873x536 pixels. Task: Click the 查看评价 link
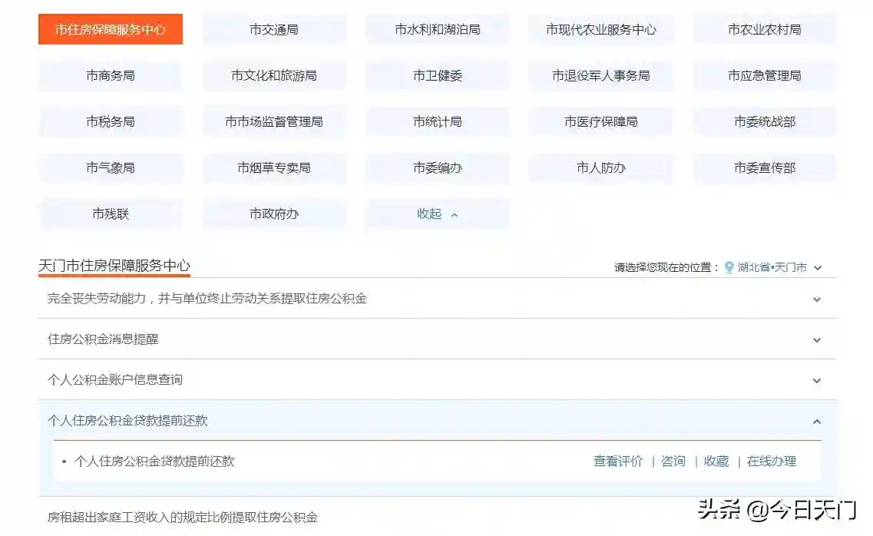[618, 462]
